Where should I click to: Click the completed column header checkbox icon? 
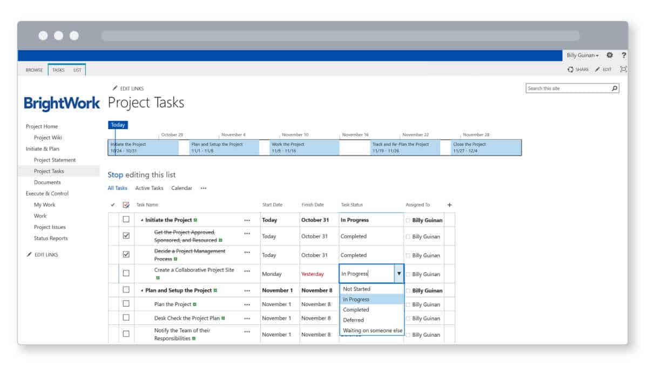126,205
